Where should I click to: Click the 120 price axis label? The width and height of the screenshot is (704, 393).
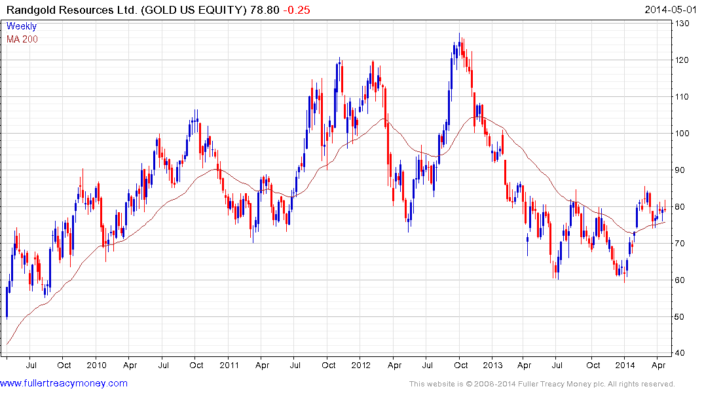(x=682, y=60)
